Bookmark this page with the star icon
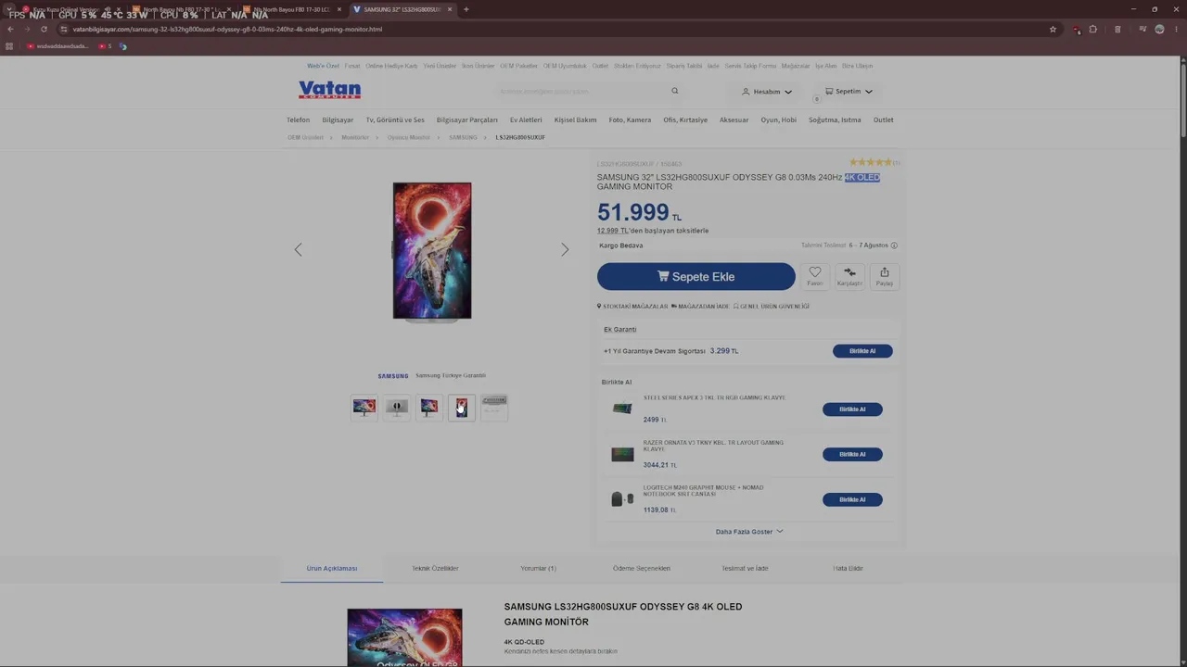The width and height of the screenshot is (1187, 667). (1053, 29)
